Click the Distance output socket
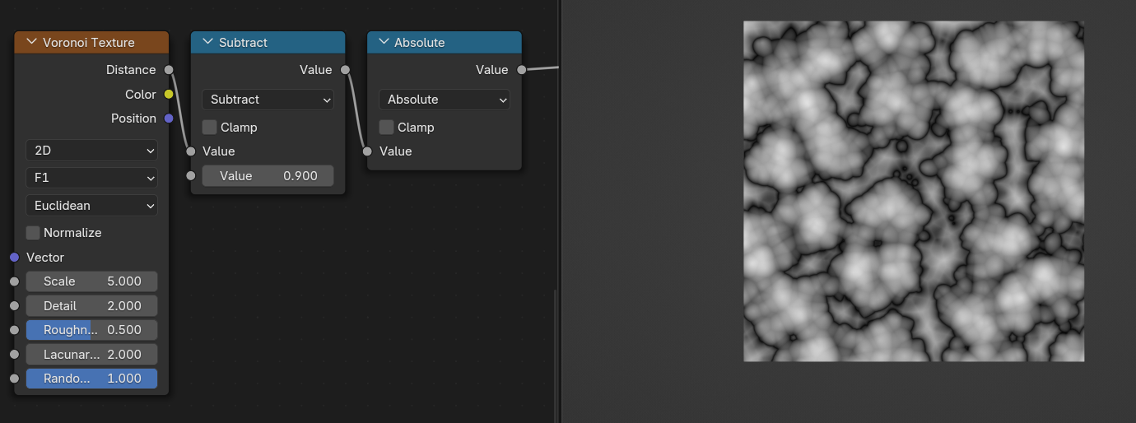 (169, 70)
